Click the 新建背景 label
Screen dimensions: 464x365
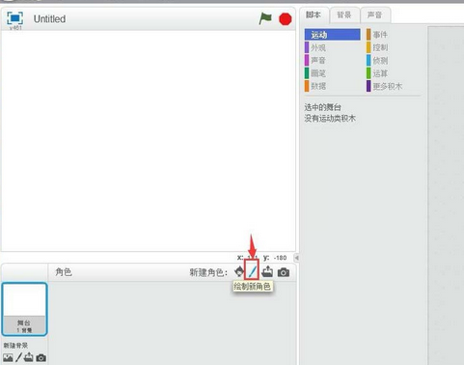[15, 346]
